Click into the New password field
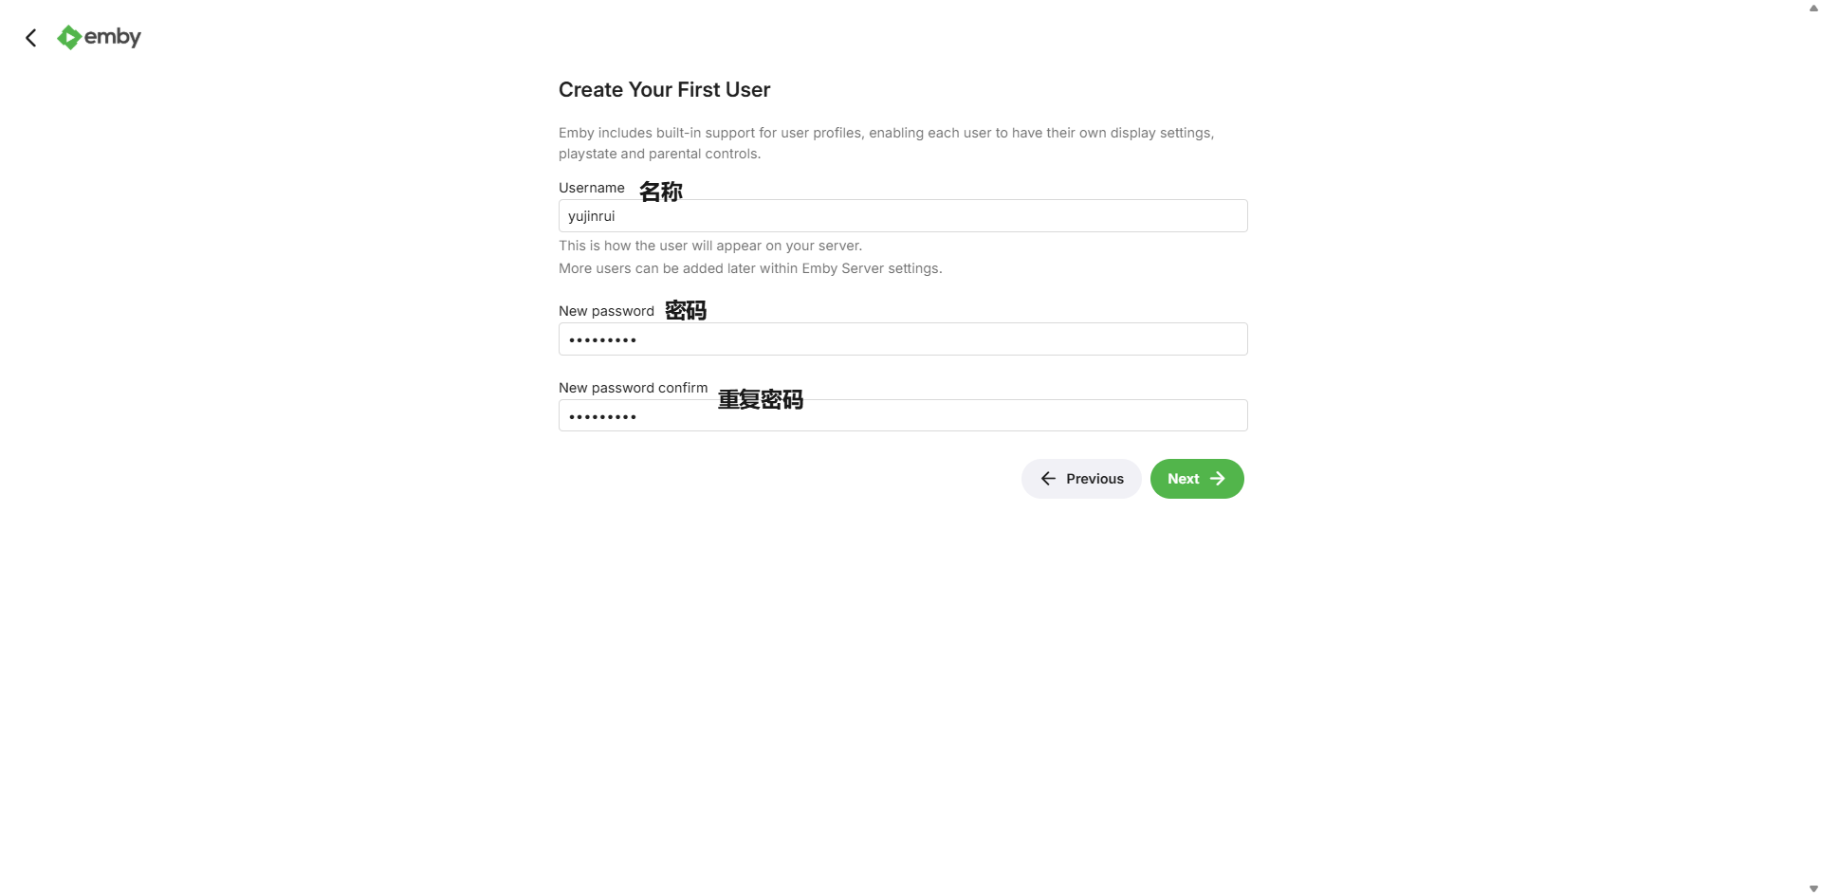This screenshot has height=896, width=1821. 902,339
